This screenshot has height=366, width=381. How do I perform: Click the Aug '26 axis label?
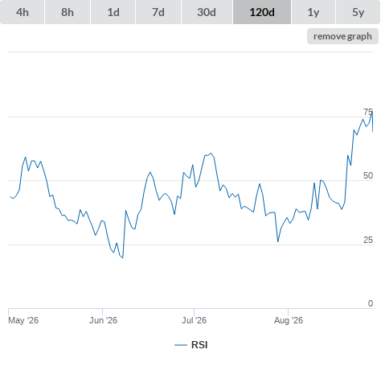[289, 320]
